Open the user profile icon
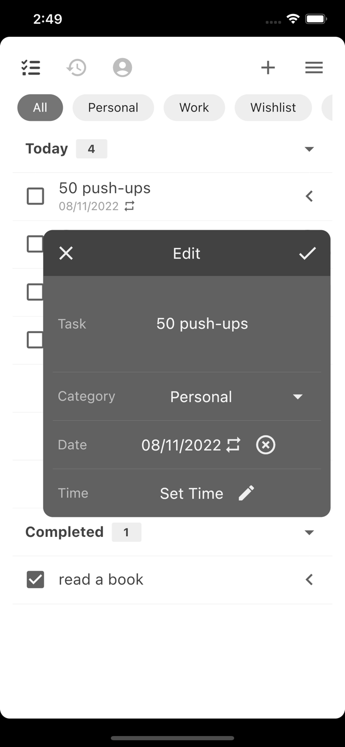This screenshot has width=345, height=747. (x=122, y=67)
